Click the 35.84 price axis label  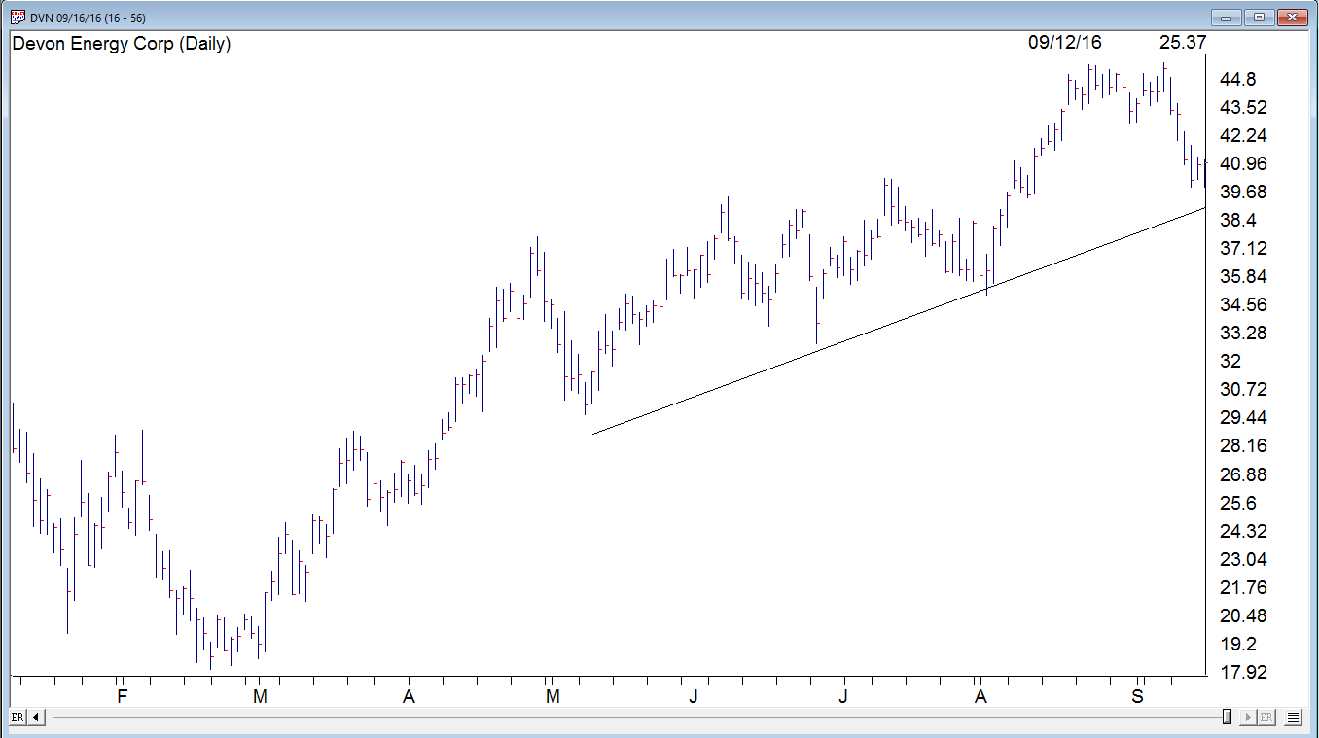1242,276
